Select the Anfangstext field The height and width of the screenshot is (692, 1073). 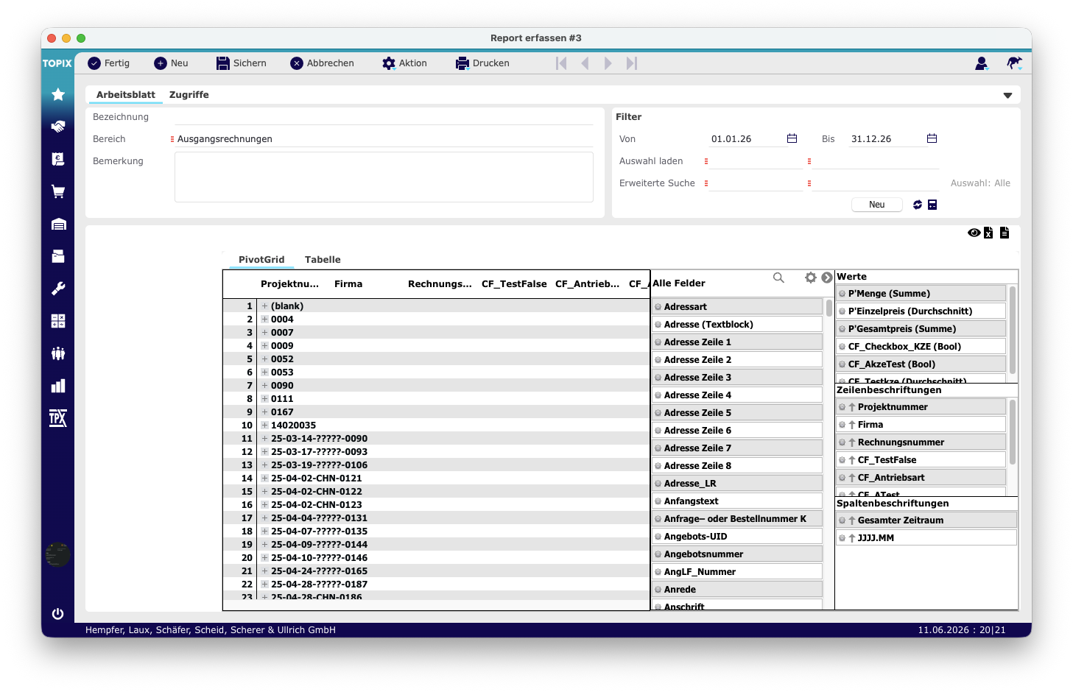click(737, 501)
